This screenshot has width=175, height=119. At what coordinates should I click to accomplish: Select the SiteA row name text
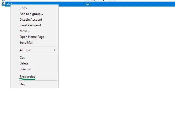[x=9, y=4]
